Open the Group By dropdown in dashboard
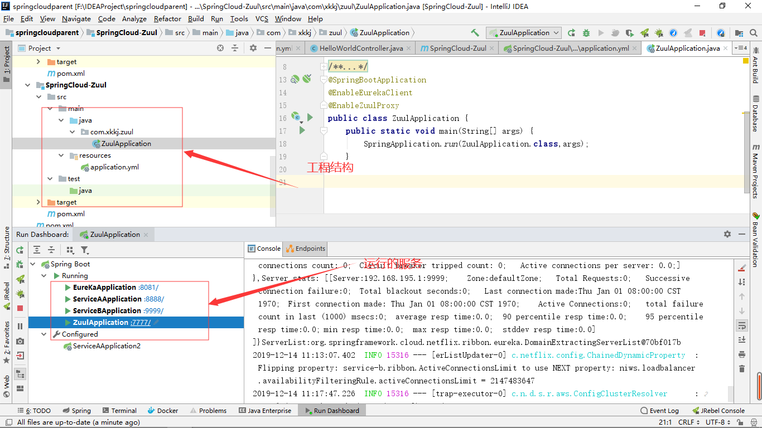Image resolution: width=762 pixels, height=428 pixels. (70, 250)
